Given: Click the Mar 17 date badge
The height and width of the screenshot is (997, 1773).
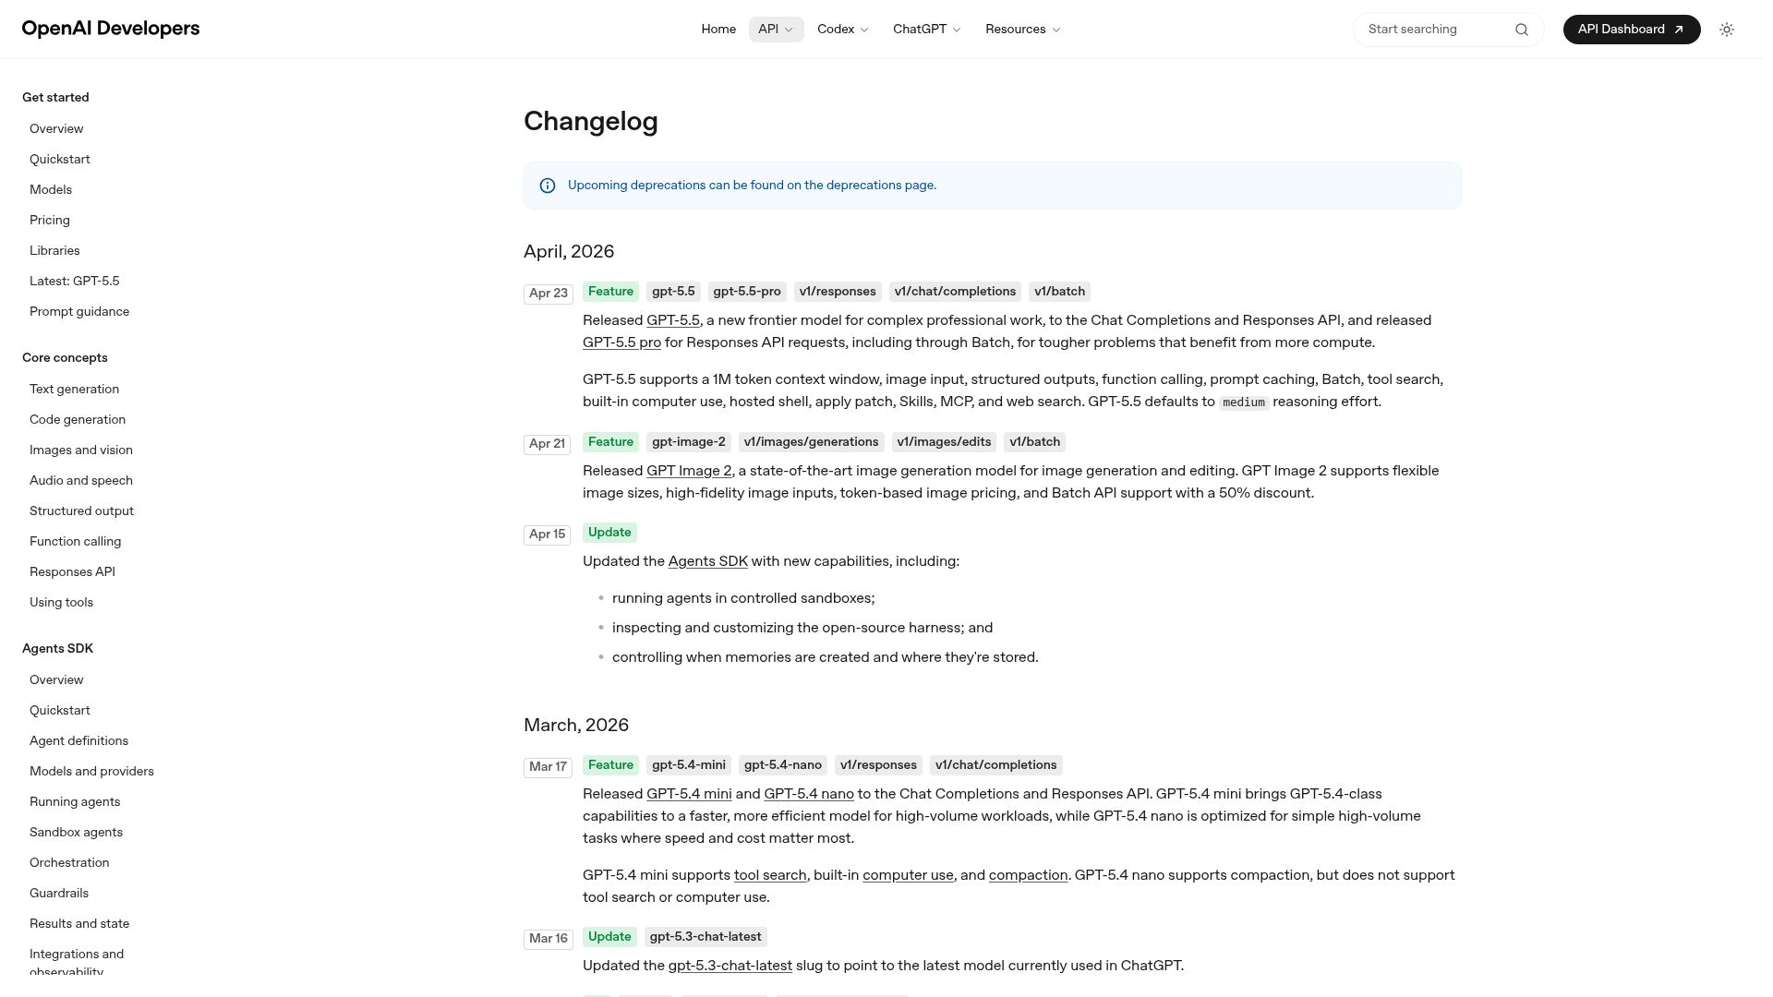Looking at the screenshot, I should click(549, 767).
